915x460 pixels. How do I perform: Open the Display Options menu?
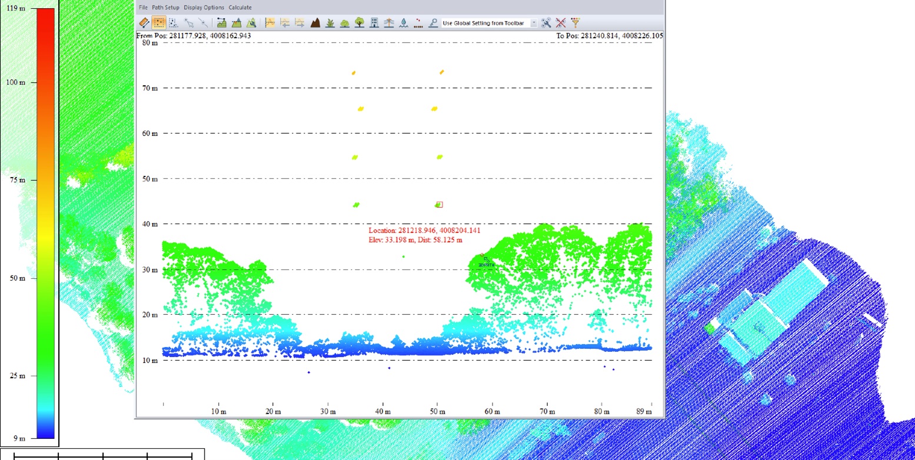[x=204, y=8]
